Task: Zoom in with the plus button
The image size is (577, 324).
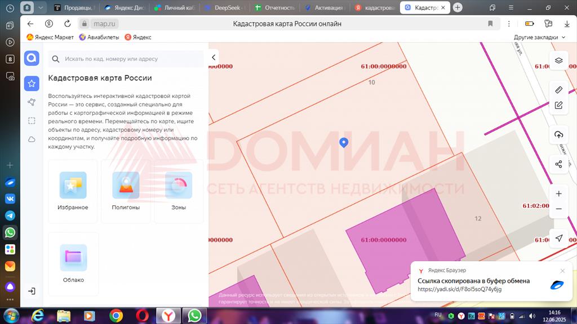Action: click(558, 193)
